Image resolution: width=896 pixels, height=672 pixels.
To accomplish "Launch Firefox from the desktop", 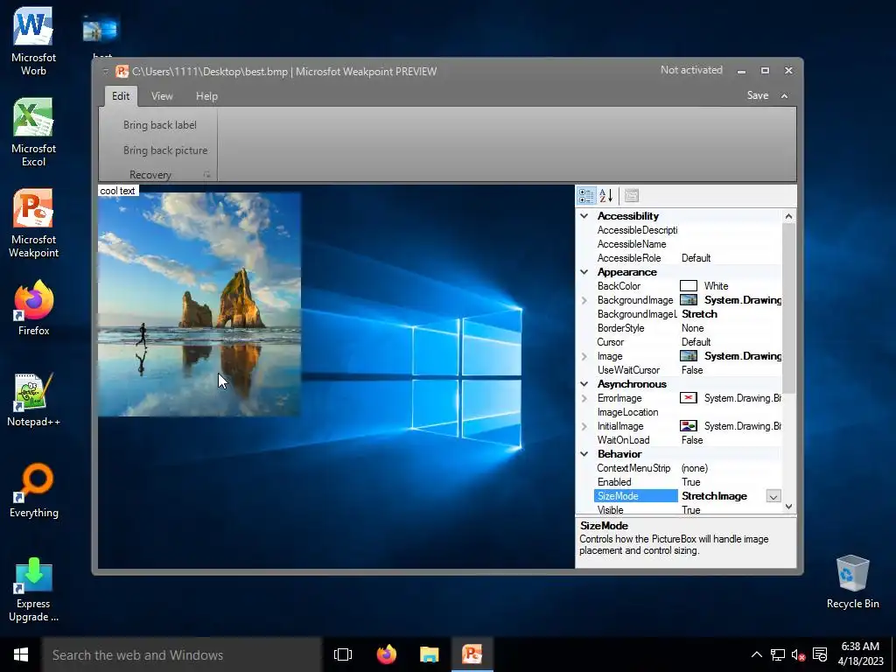I will [33, 307].
